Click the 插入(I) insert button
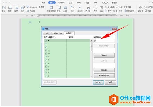Viewport: 153px width, 107px height. (x=99, y=82)
